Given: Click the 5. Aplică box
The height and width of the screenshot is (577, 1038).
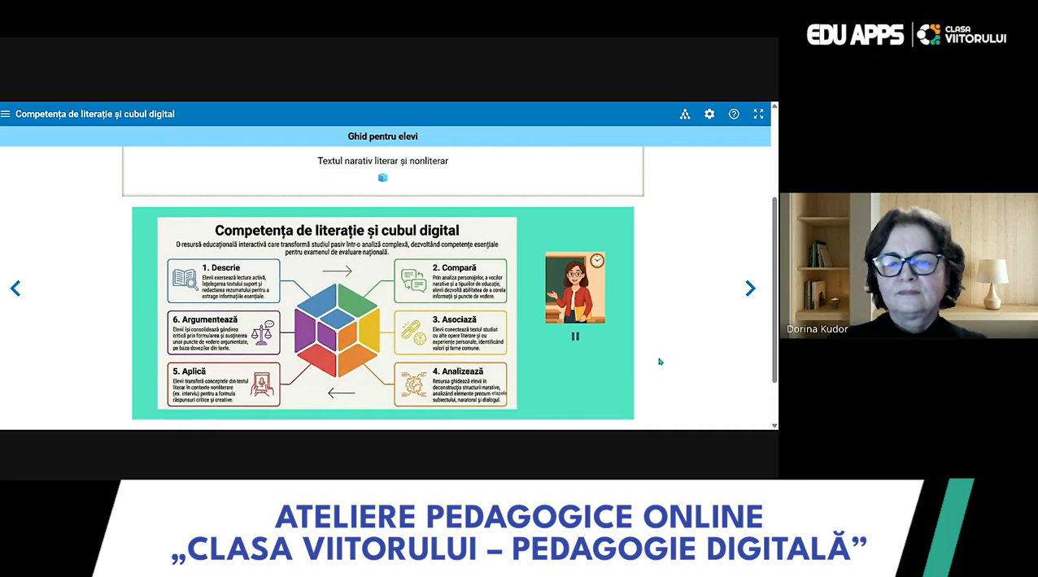Looking at the screenshot, I should 224,384.
